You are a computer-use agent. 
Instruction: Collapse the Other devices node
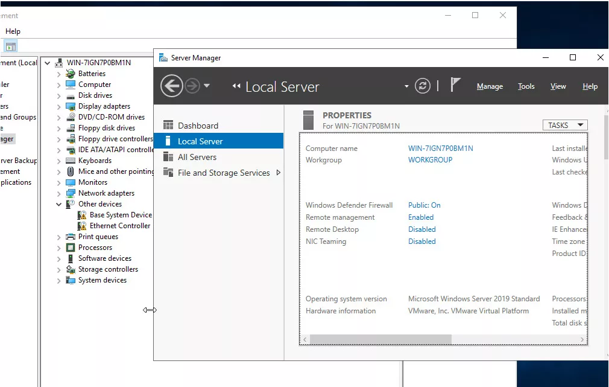(58, 204)
